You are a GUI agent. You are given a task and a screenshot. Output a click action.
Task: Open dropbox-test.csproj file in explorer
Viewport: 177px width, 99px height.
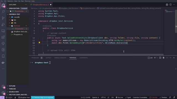[21, 32]
